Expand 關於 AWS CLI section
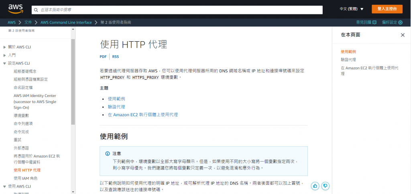The width and height of the screenshot is (411, 194). pyautogui.click(x=4, y=47)
